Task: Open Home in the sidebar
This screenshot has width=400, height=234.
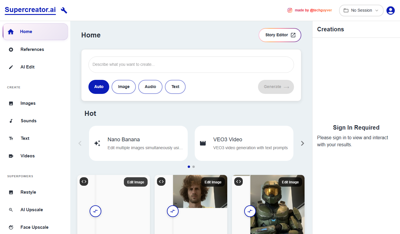Action: point(35,32)
